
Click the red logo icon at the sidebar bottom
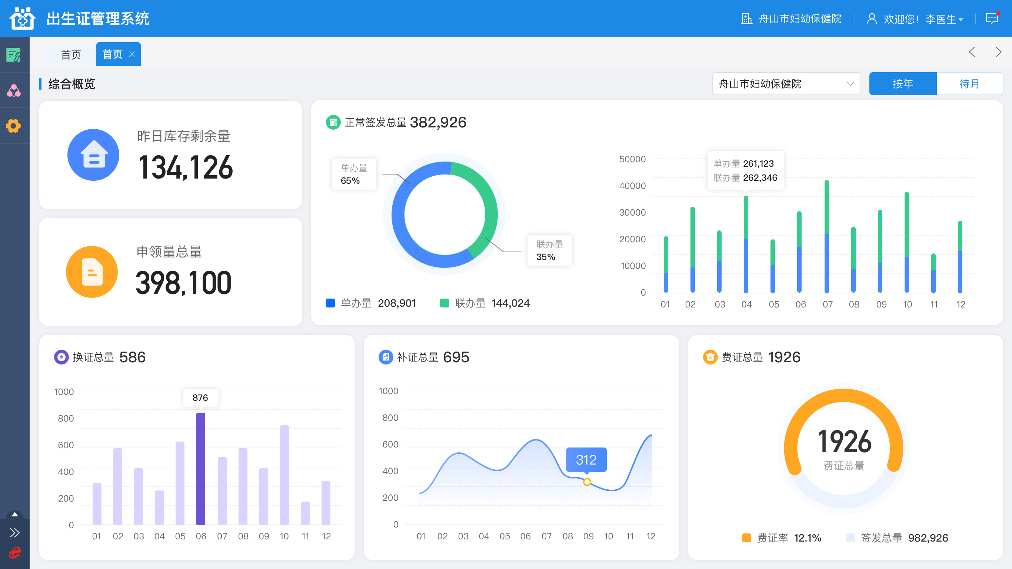[x=14, y=553]
